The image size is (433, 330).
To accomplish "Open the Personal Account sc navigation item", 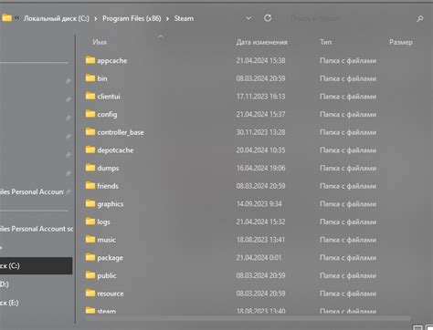I will (x=37, y=229).
